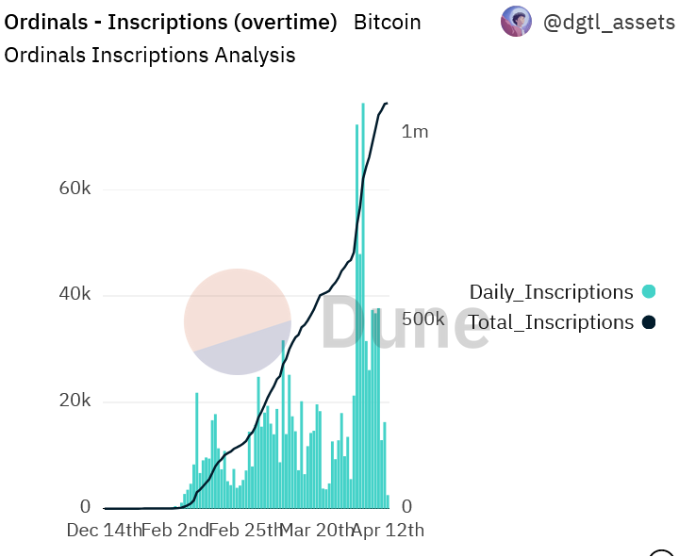Click the teal Daily_Inscriptions legend dot
Image resolution: width=679 pixels, height=557 pixels.
click(648, 292)
